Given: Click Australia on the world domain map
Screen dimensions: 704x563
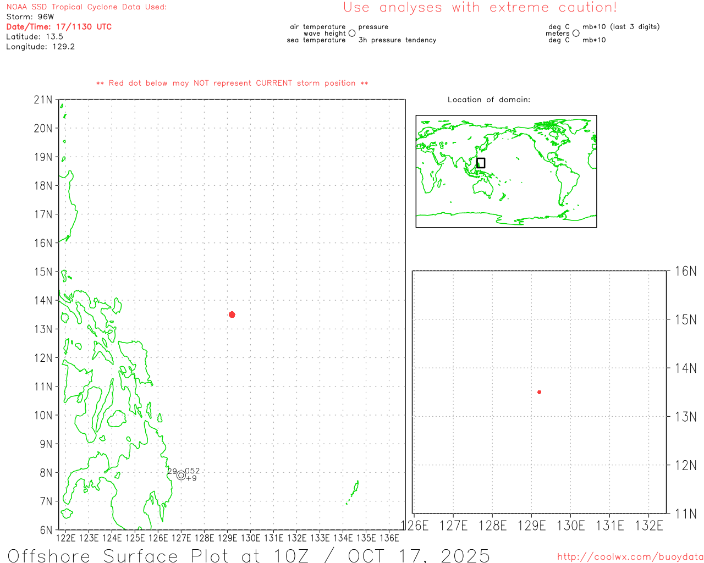Looking at the screenshot, I should tap(483, 187).
